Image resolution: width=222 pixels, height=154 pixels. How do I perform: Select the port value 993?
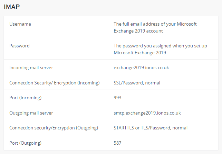click(x=117, y=98)
